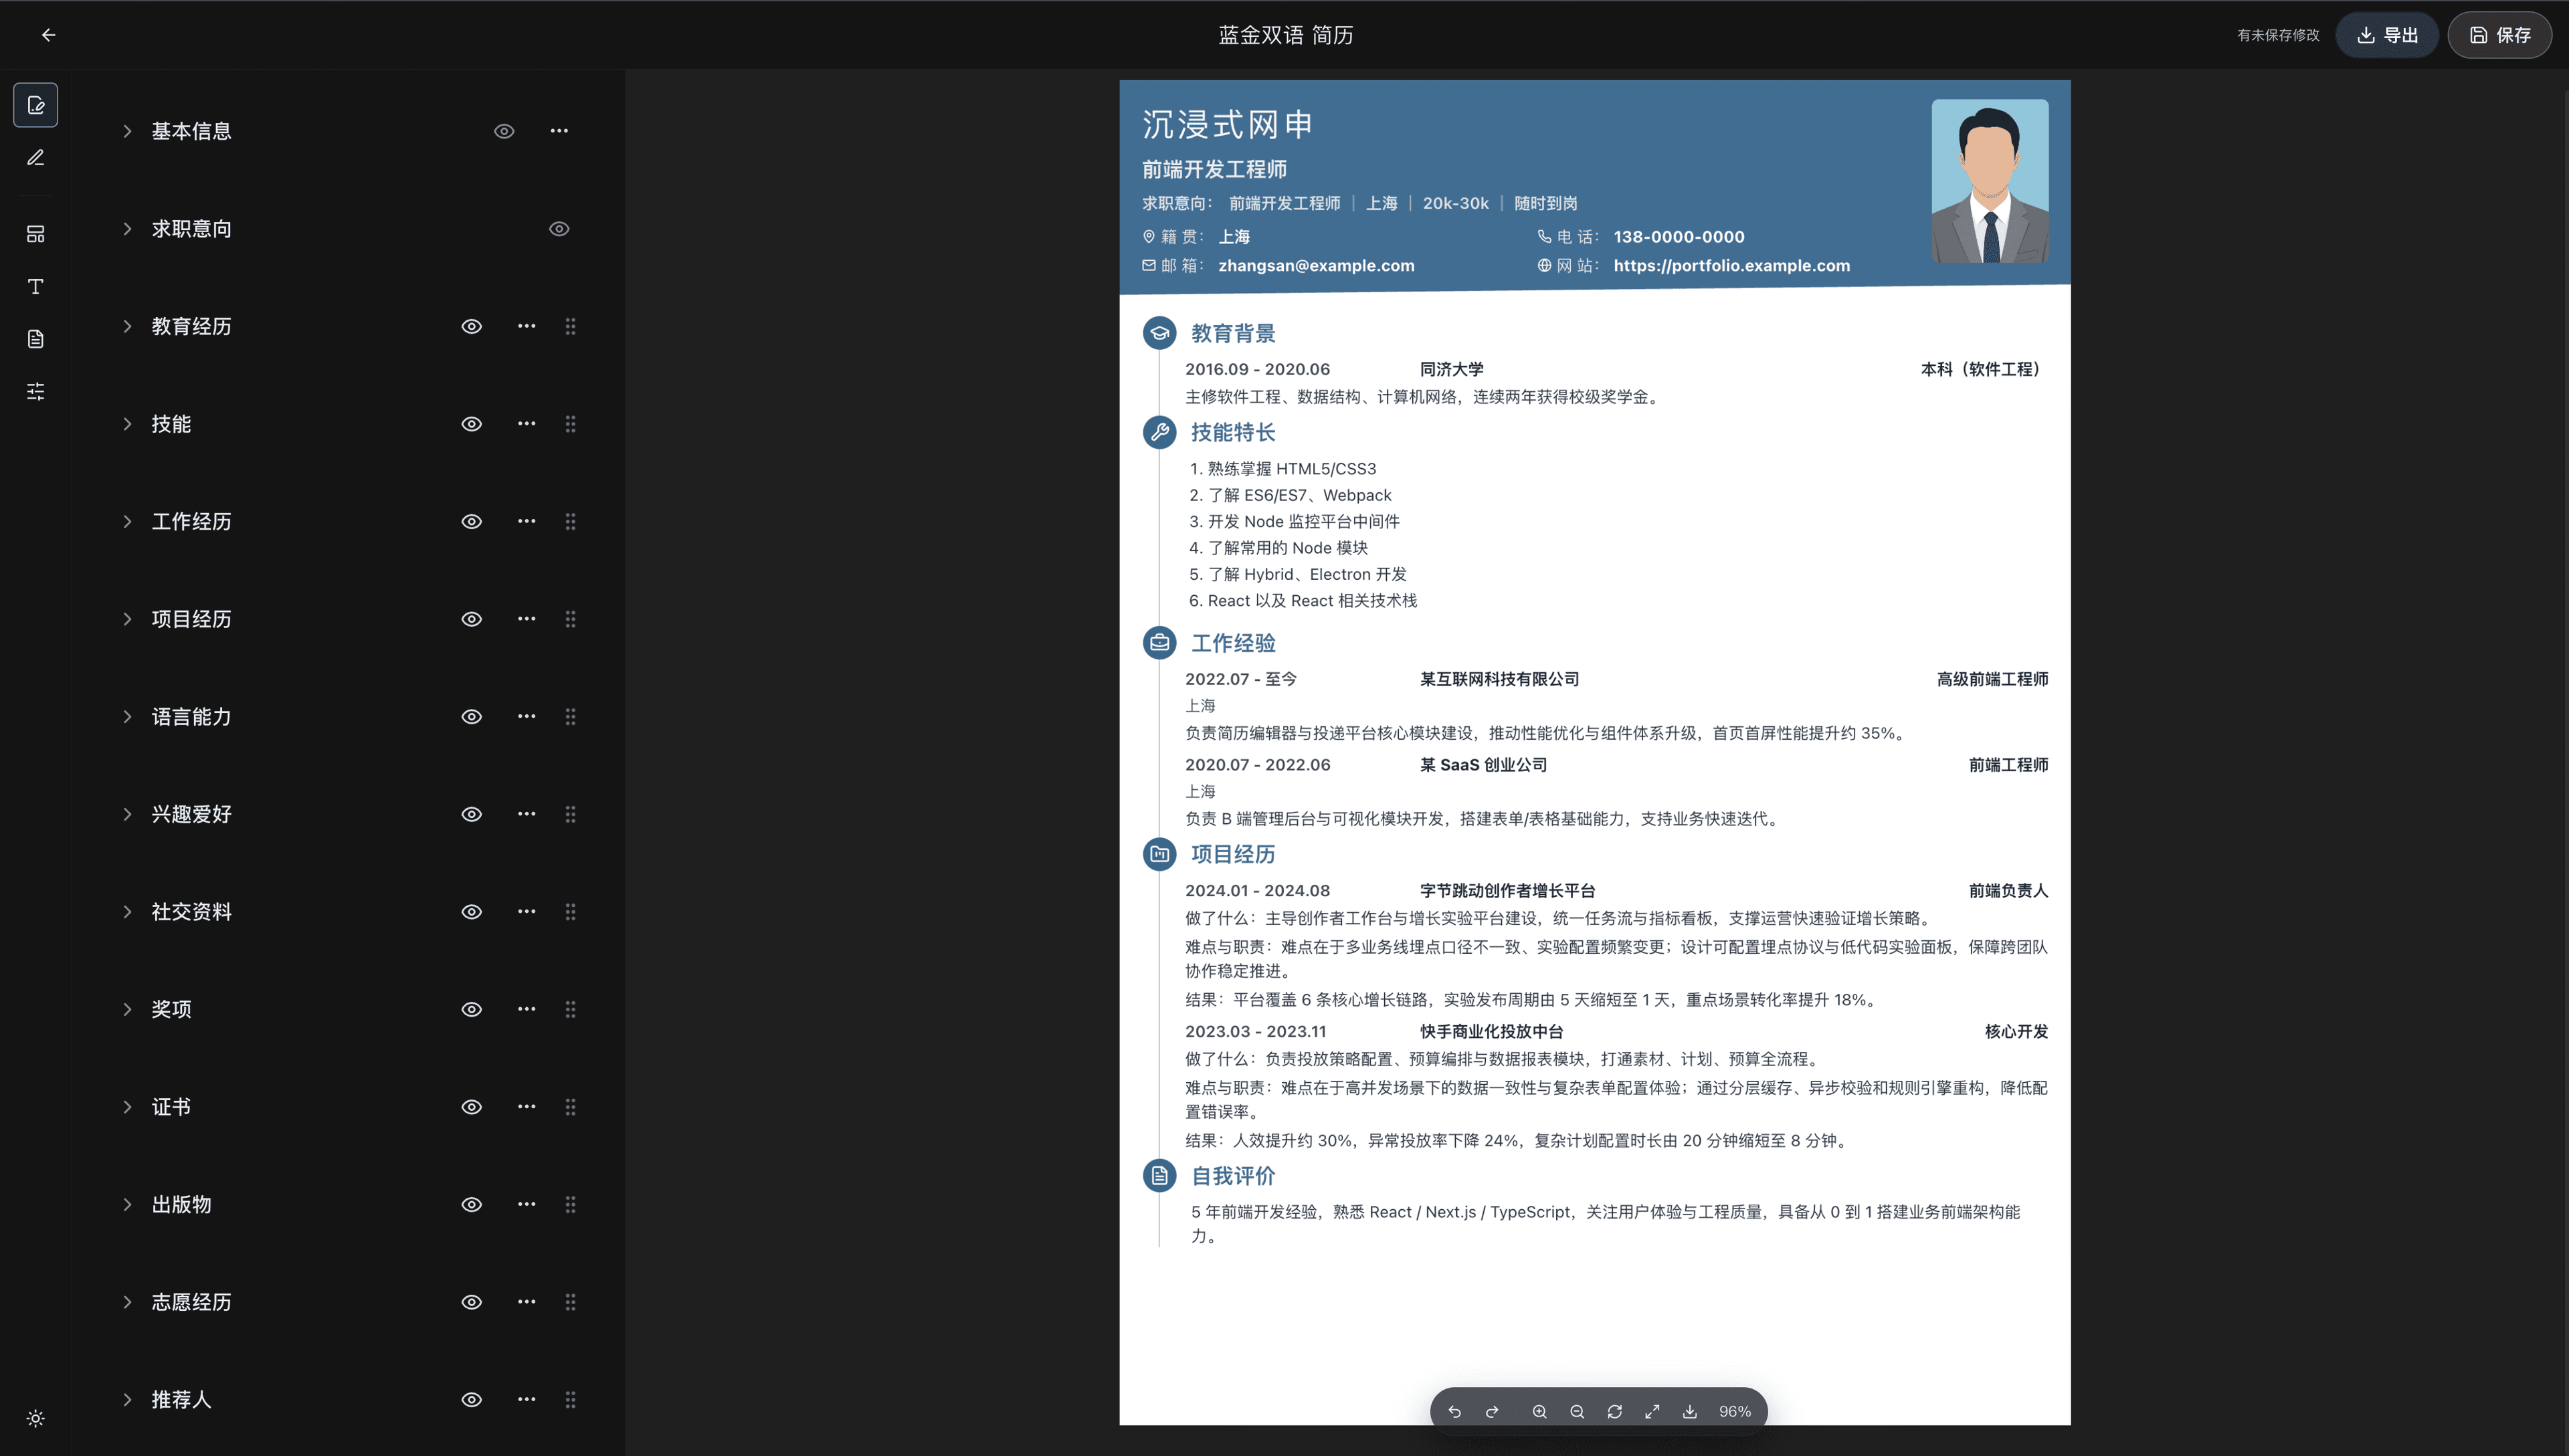This screenshot has width=2569, height=1456.
Task: Expand the 基本信息 section
Action: pos(127,131)
